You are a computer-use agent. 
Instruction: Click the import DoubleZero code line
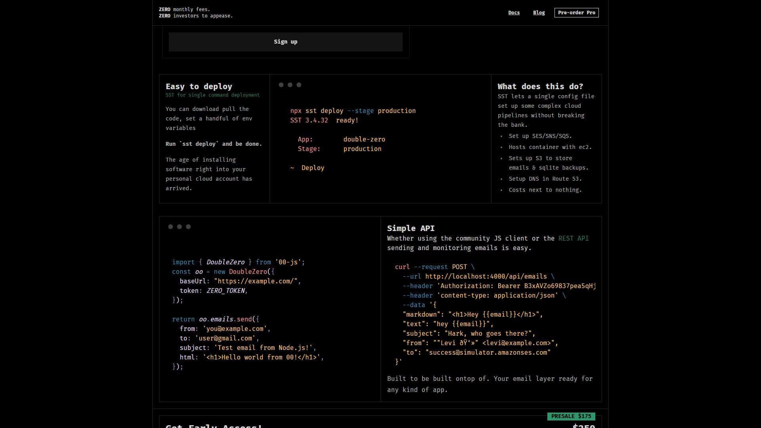238,262
